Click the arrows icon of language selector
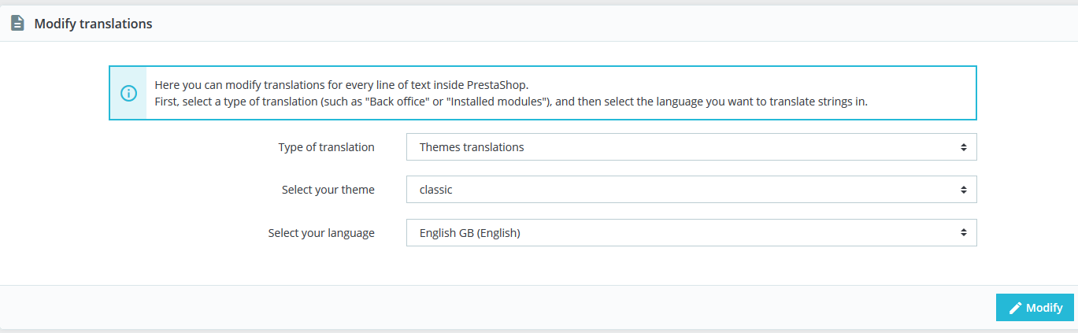This screenshot has width=1078, height=333. (963, 233)
